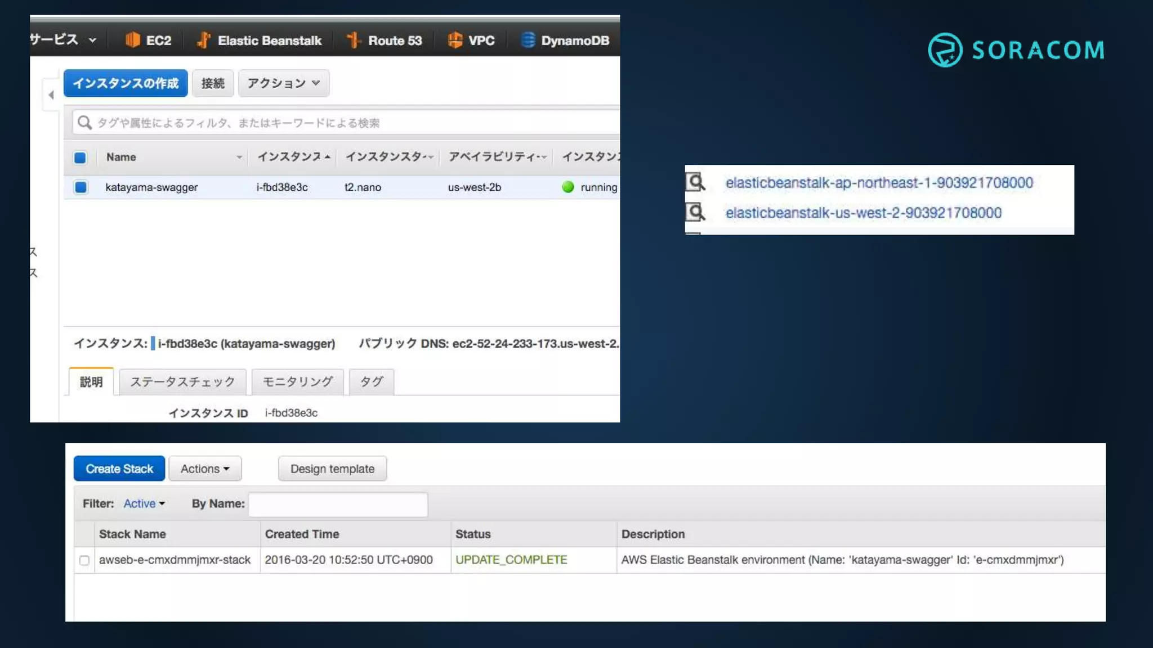Click the search magnifier in filter box

pyautogui.click(x=85, y=123)
